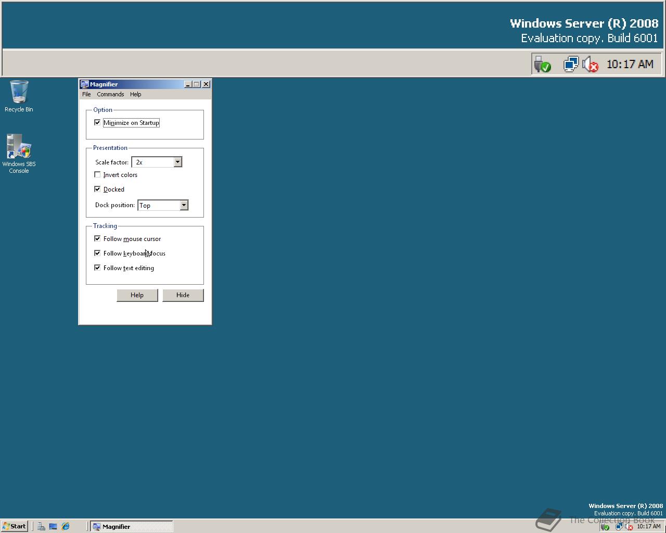The width and height of the screenshot is (666, 533).
Task: Open the Recycle Bin desktop icon
Action: tap(19, 96)
